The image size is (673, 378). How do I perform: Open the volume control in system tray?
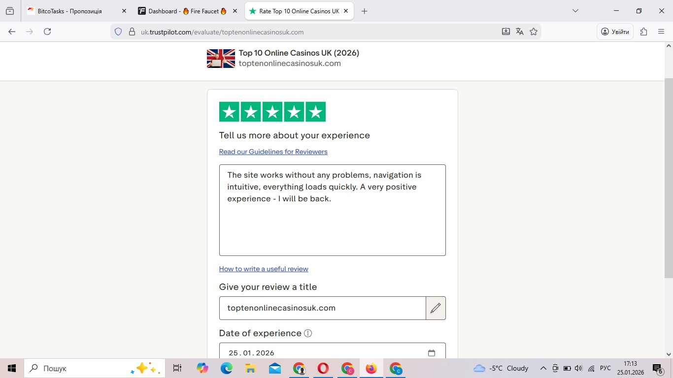578,368
